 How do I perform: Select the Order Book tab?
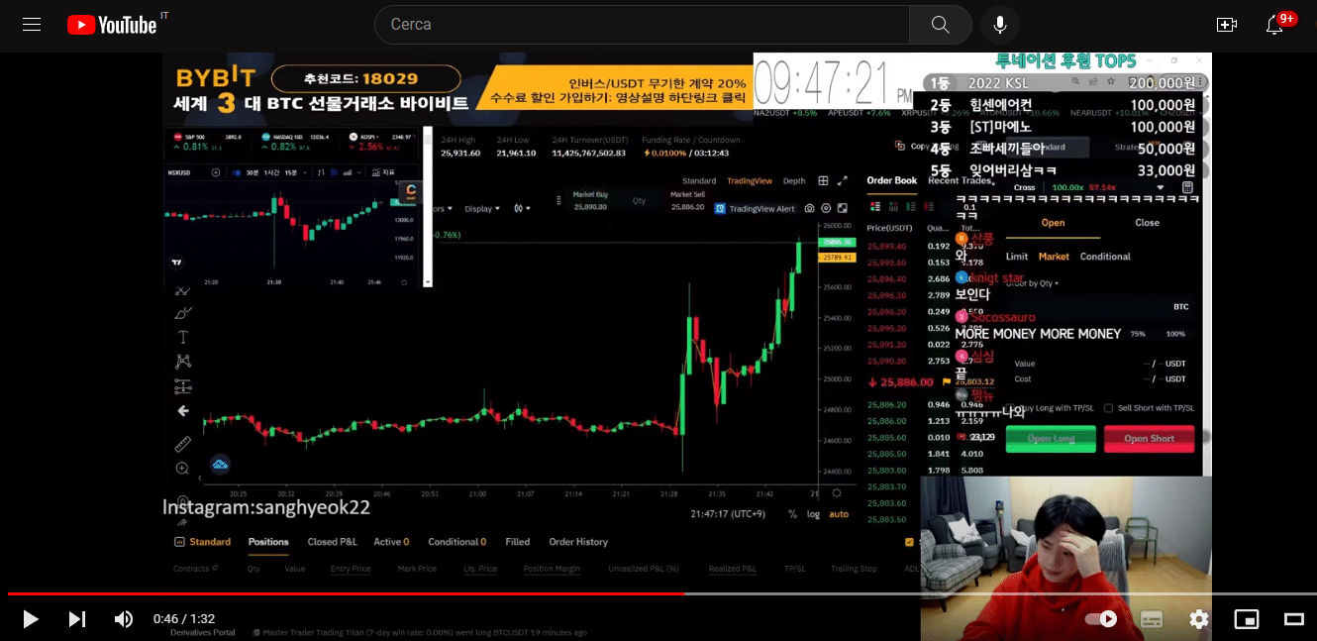pyautogui.click(x=892, y=180)
